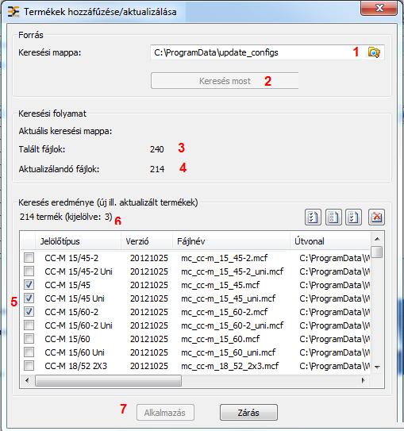The height and width of the screenshot is (431, 404).
Task: Check the CC-M 15/45-2 Uni checkbox
Action: pos(29,271)
